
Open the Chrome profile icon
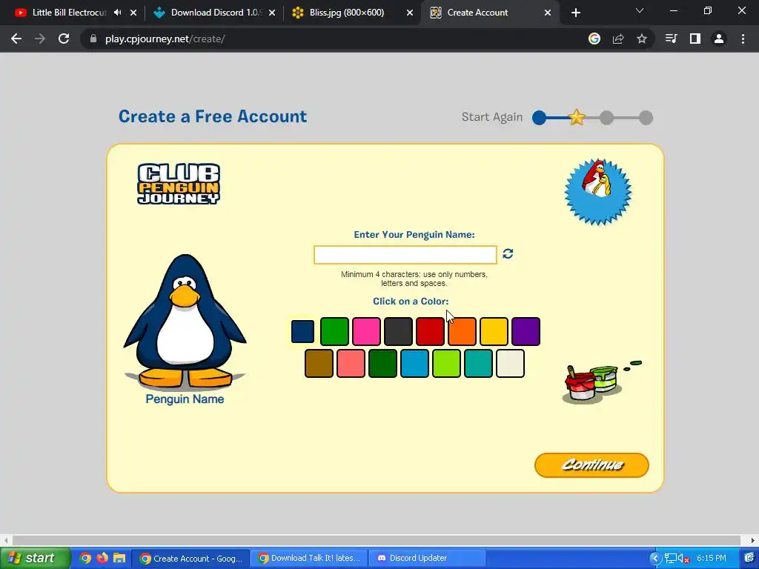(x=719, y=39)
